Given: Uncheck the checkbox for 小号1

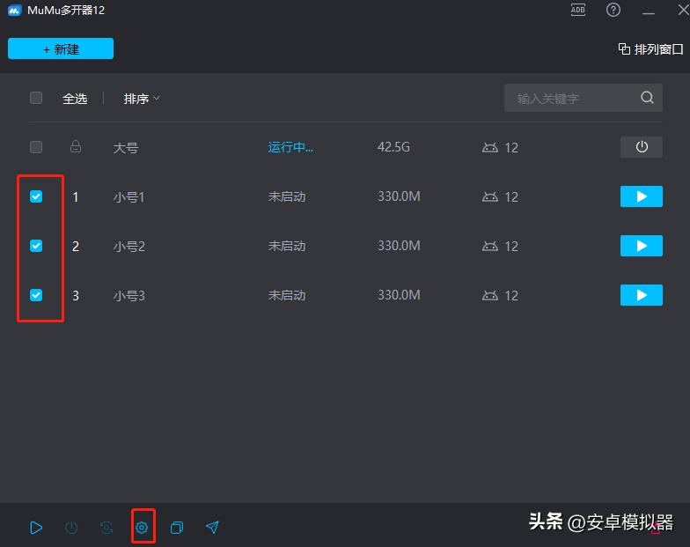Looking at the screenshot, I should point(36,196).
